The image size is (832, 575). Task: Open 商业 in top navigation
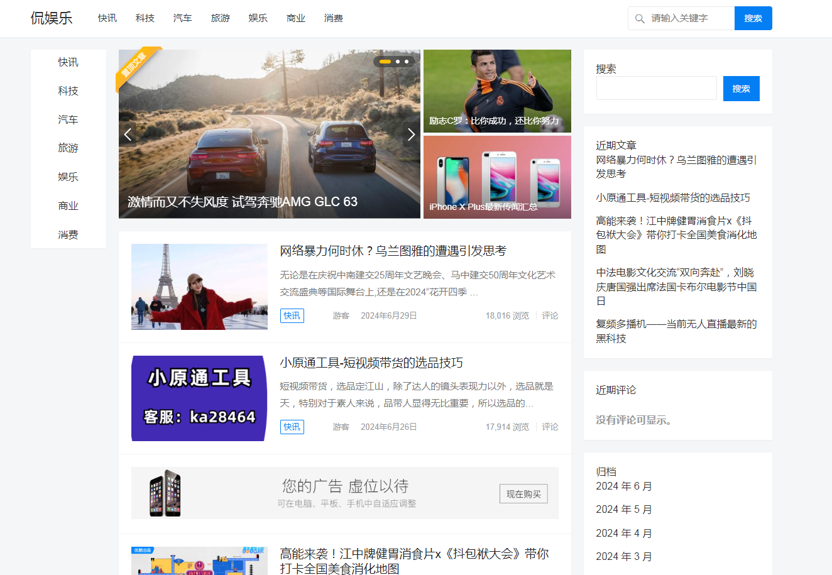point(296,18)
